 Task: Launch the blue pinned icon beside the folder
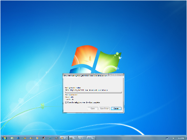coord(18,138)
